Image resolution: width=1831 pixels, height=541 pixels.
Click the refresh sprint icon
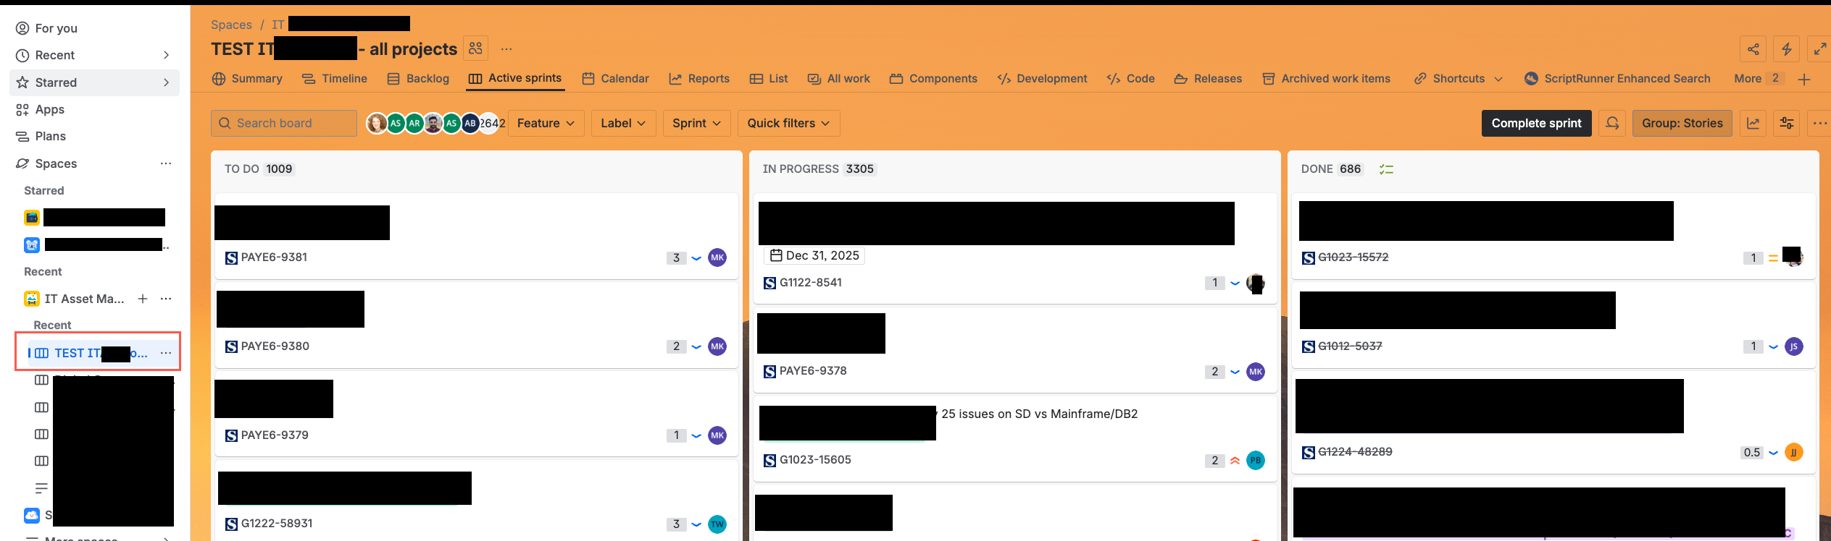1612,123
